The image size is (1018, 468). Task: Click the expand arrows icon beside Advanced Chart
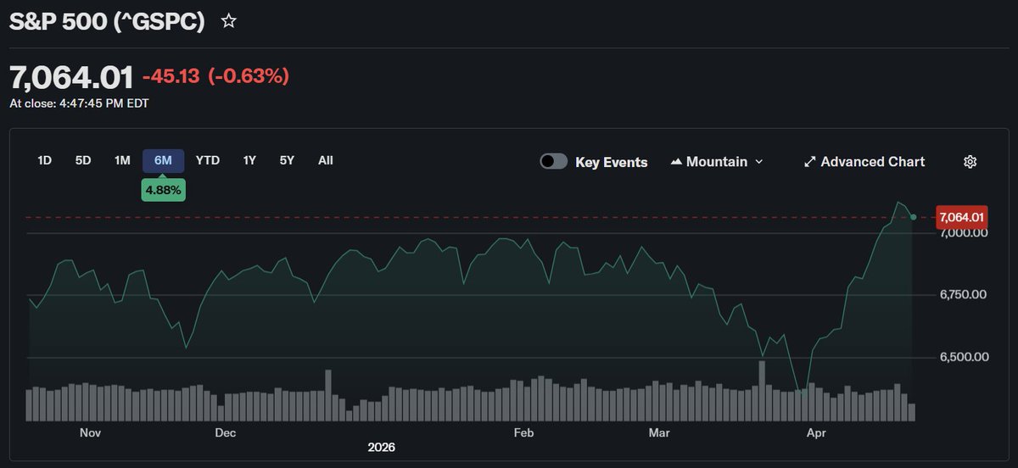point(809,161)
